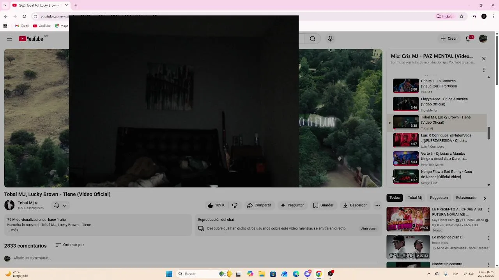
Task: Open options for Noche sin censura
Action: pos(489,265)
